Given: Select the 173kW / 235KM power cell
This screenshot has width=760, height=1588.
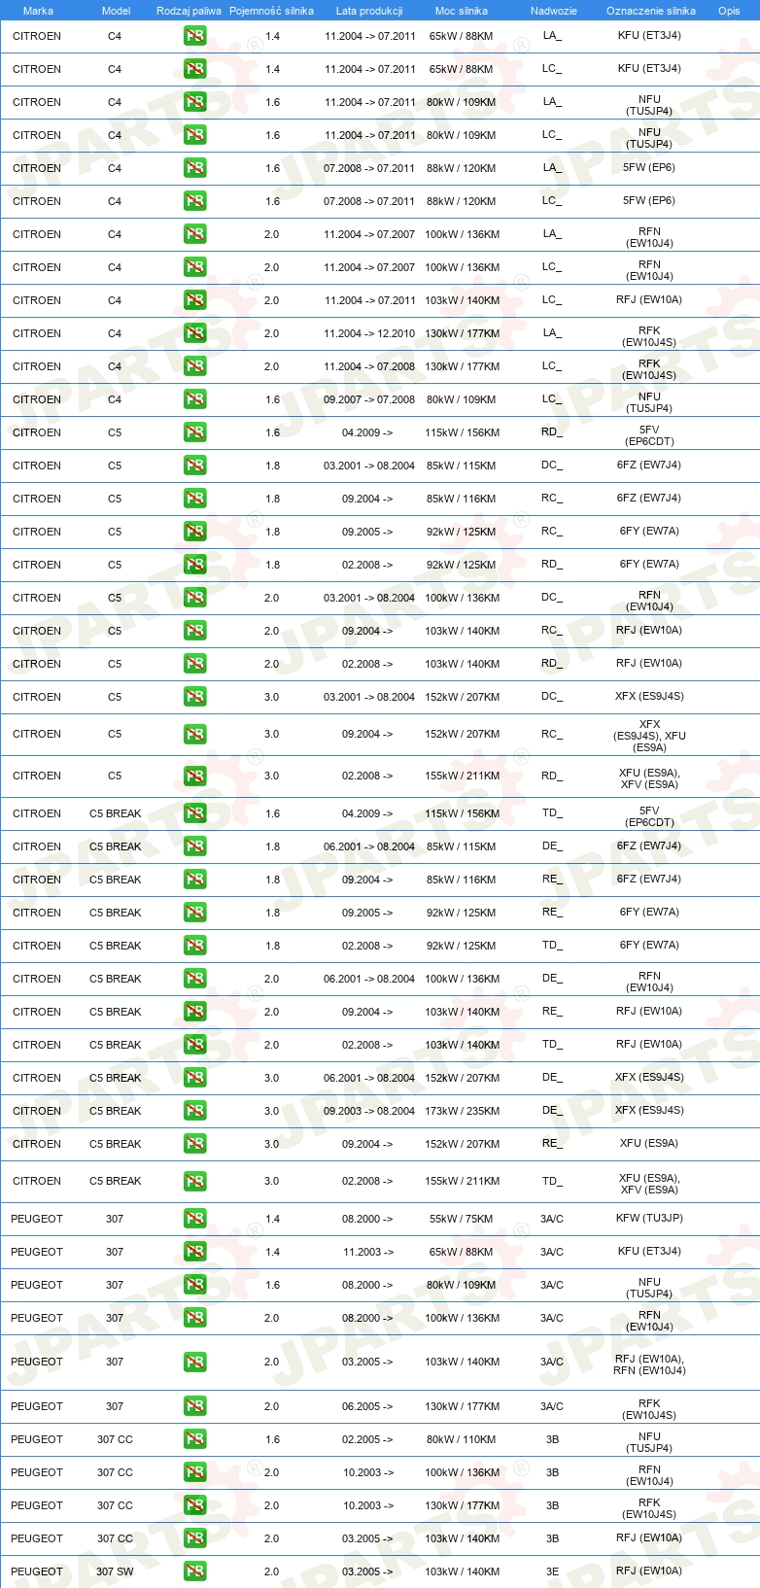Looking at the screenshot, I should coord(463,1111).
